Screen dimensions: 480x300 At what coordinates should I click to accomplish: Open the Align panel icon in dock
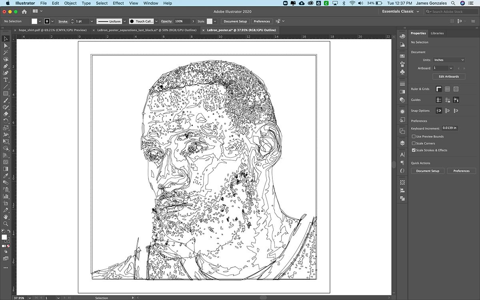(402, 190)
